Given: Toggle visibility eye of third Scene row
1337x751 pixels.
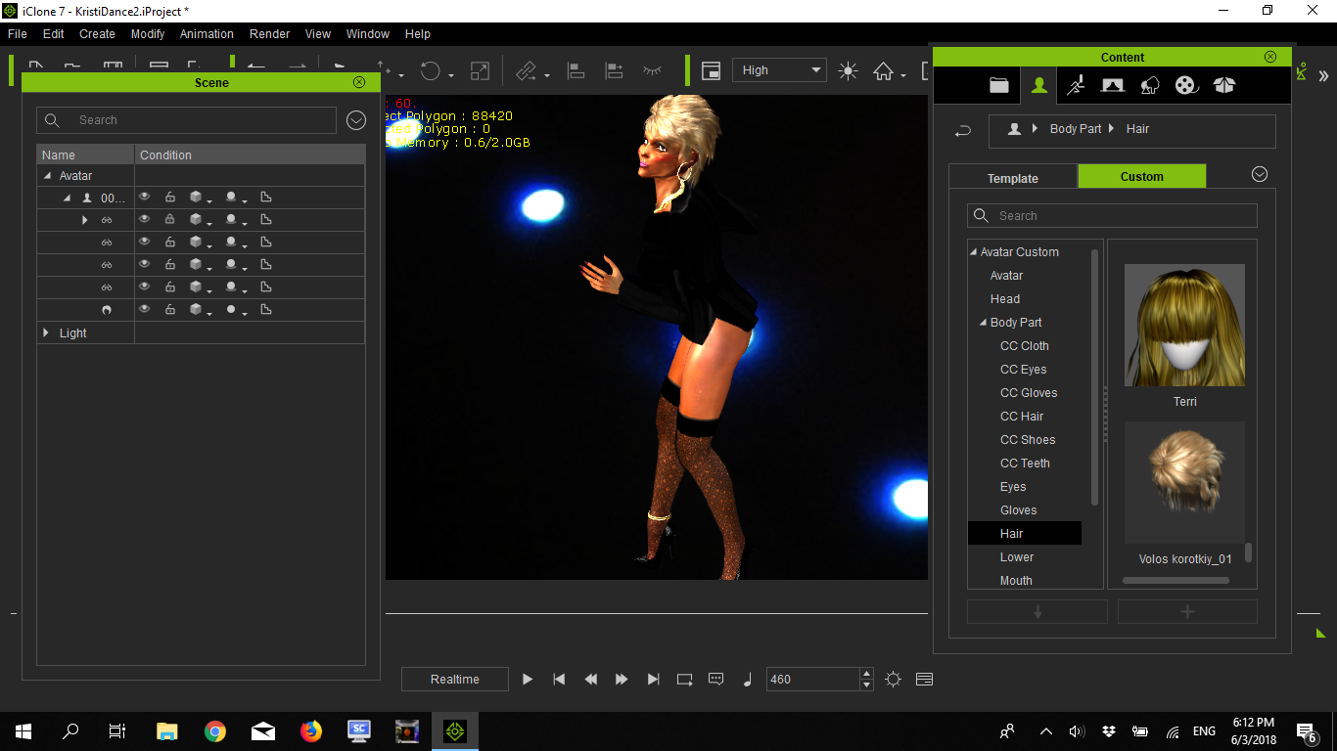Looking at the screenshot, I should [x=145, y=242].
